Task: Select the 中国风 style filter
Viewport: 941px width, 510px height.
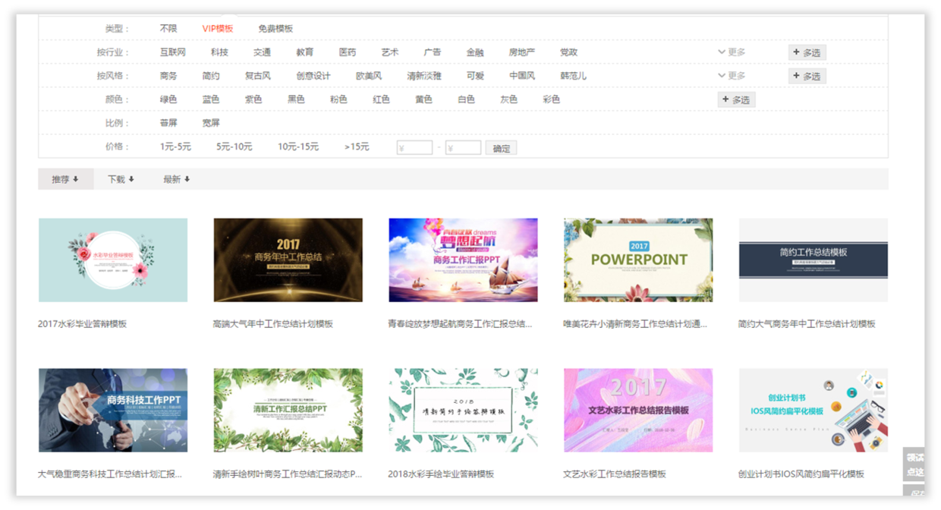Action: [x=522, y=75]
